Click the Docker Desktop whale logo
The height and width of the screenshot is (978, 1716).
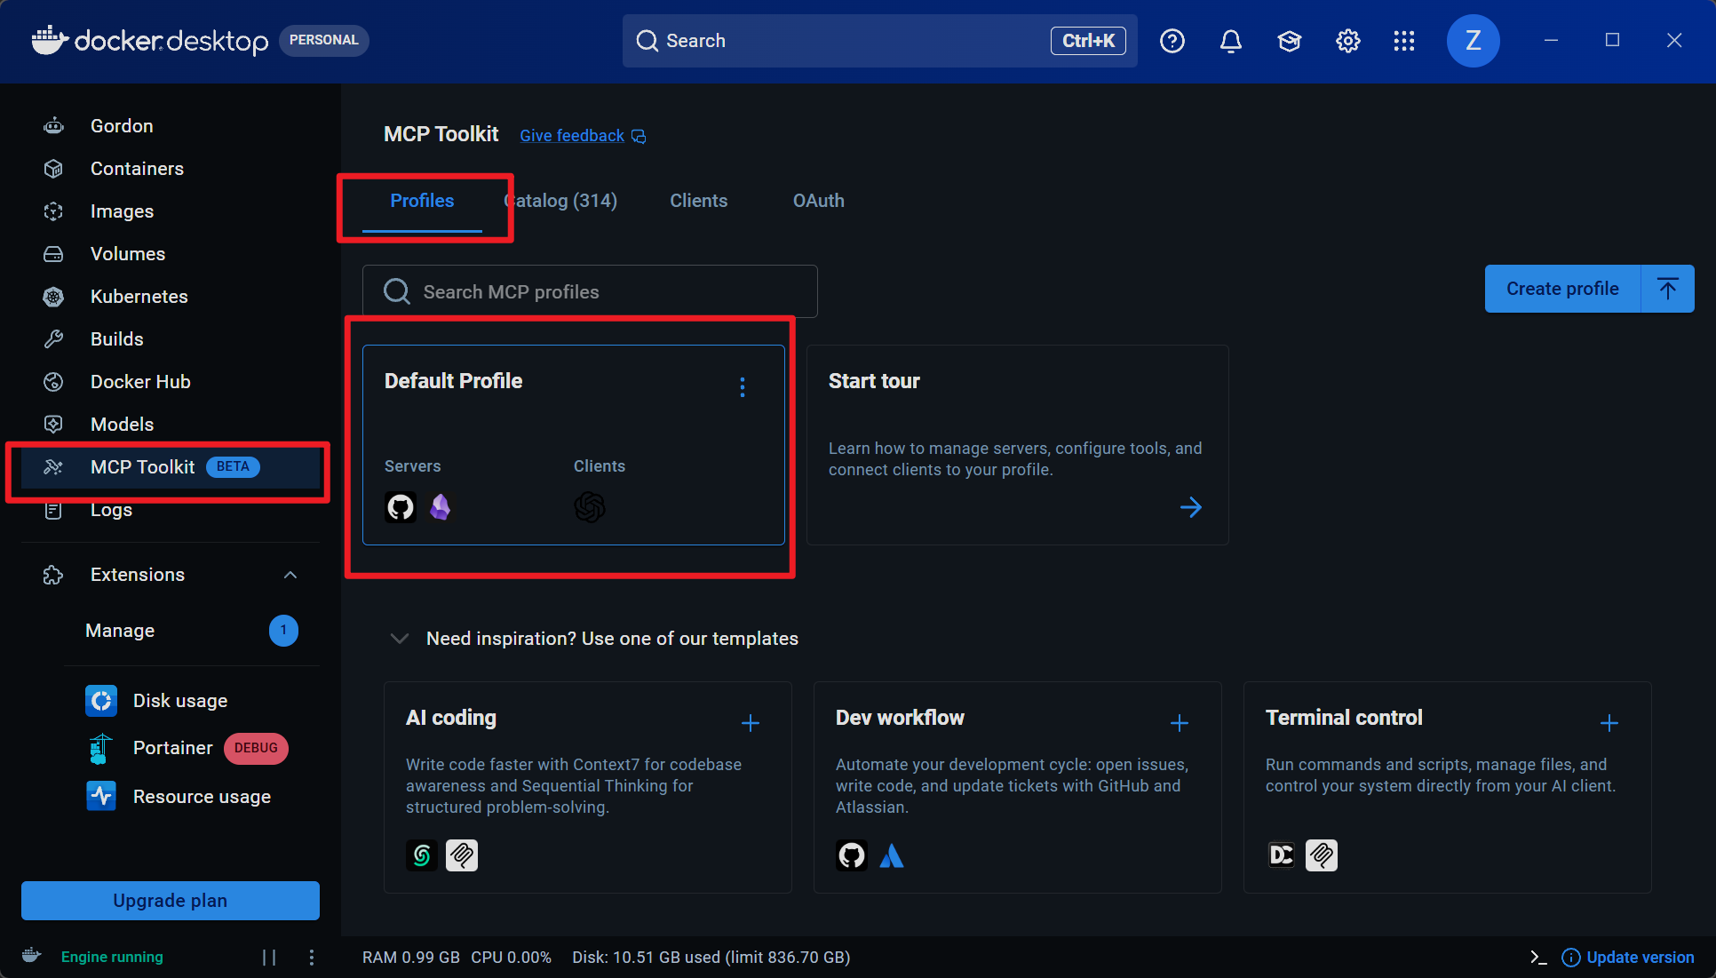[50, 40]
